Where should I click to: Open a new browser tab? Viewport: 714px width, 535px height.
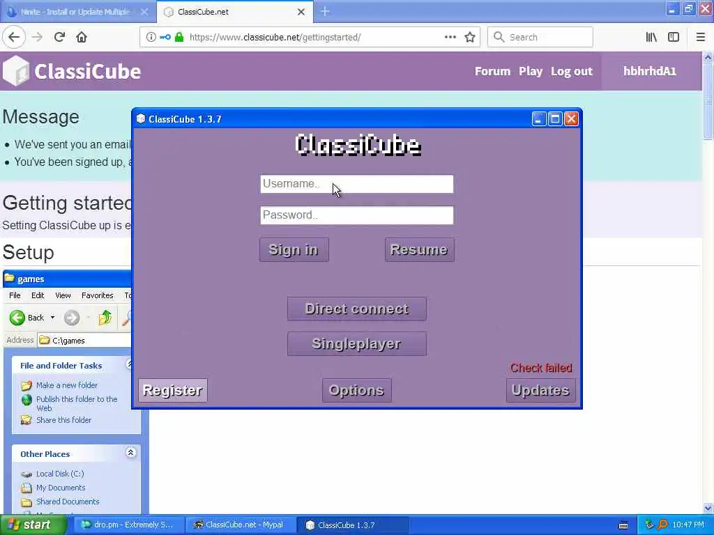coord(325,11)
